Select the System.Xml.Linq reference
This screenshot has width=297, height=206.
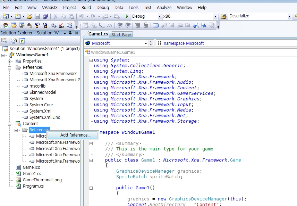(45, 117)
